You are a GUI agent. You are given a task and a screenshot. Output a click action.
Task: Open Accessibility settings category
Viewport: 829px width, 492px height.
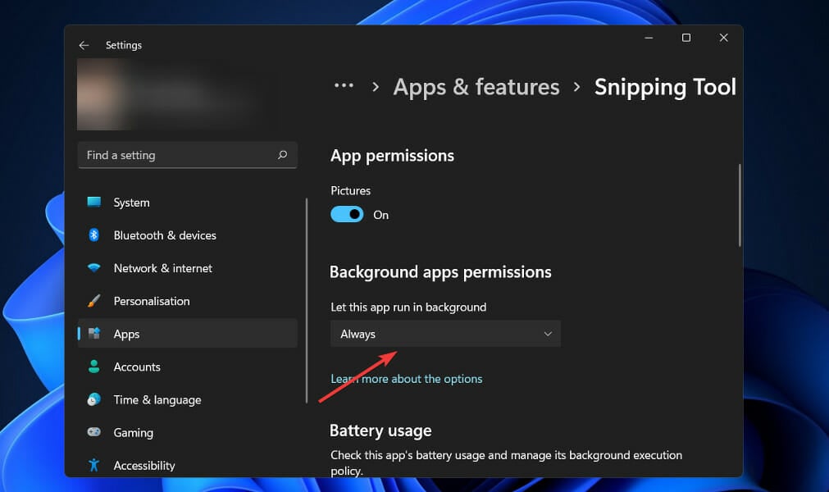(187, 465)
